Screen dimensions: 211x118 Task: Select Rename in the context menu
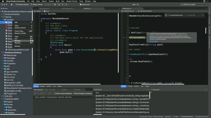coord(23,43)
